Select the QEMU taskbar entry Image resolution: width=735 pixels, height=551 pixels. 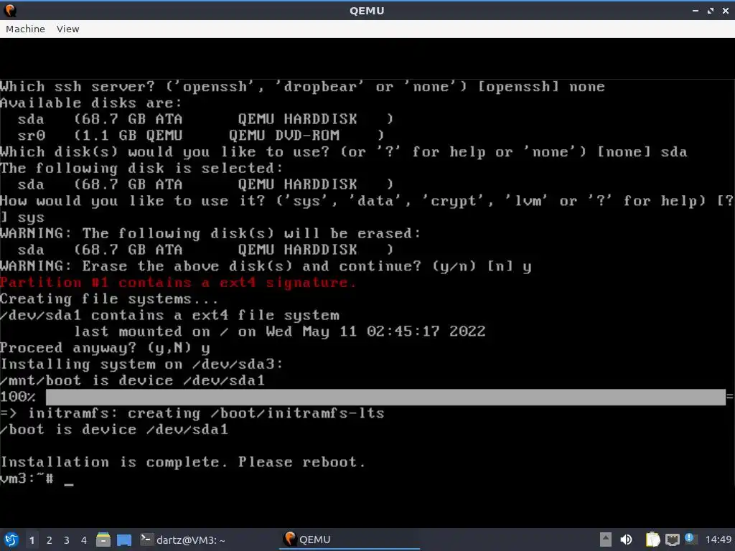(x=350, y=540)
